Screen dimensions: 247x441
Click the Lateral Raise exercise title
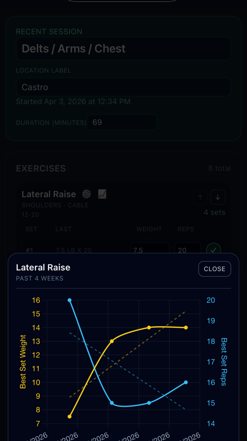(48, 194)
